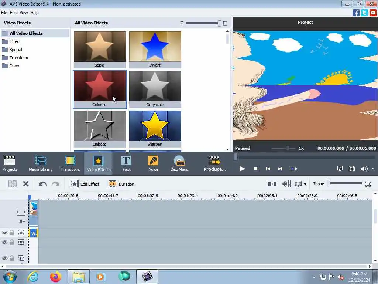
Task: Toggle visibility of the overlay track
Action: tap(4, 258)
